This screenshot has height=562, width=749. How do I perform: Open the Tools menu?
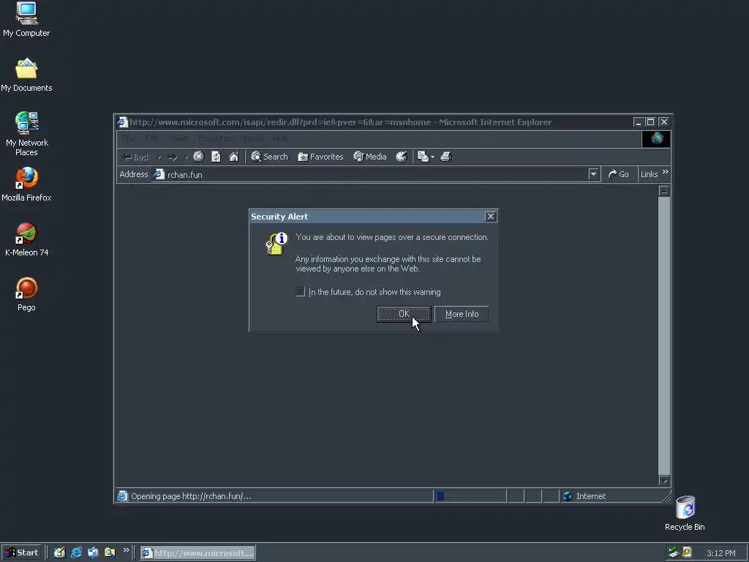tap(252, 138)
